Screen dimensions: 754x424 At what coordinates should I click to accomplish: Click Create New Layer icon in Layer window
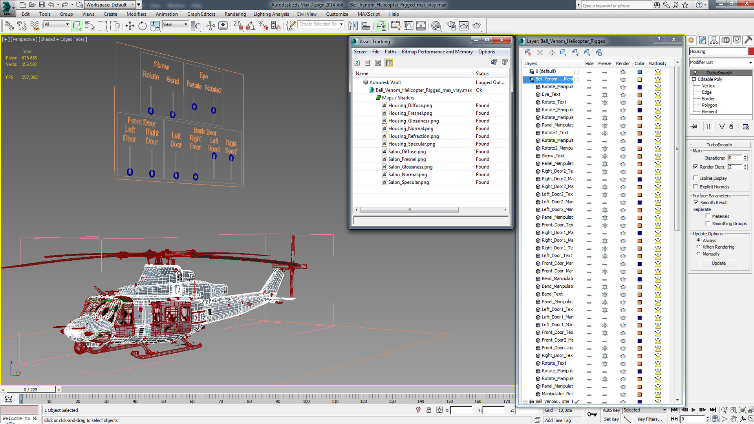[x=528, y=52]
